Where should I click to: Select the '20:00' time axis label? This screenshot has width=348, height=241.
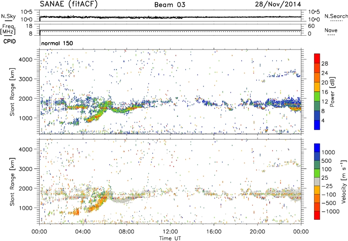point(257,232)
